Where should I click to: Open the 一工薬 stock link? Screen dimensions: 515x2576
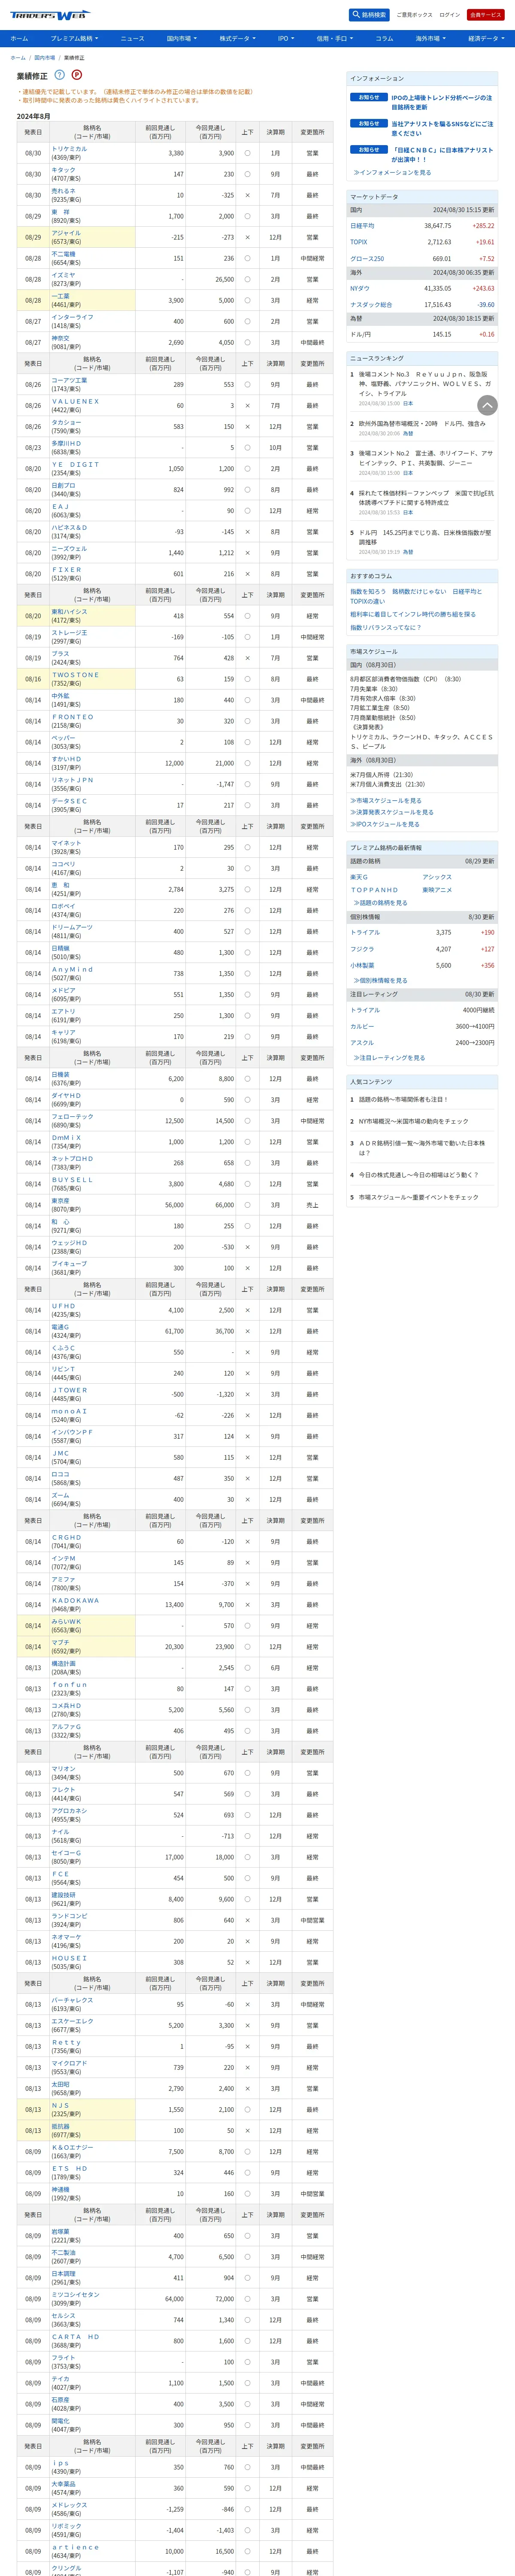(61, 296)
